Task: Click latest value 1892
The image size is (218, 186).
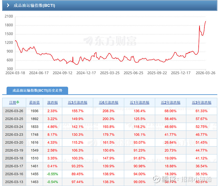Action: pyautogui.click(x=35, y=119)
